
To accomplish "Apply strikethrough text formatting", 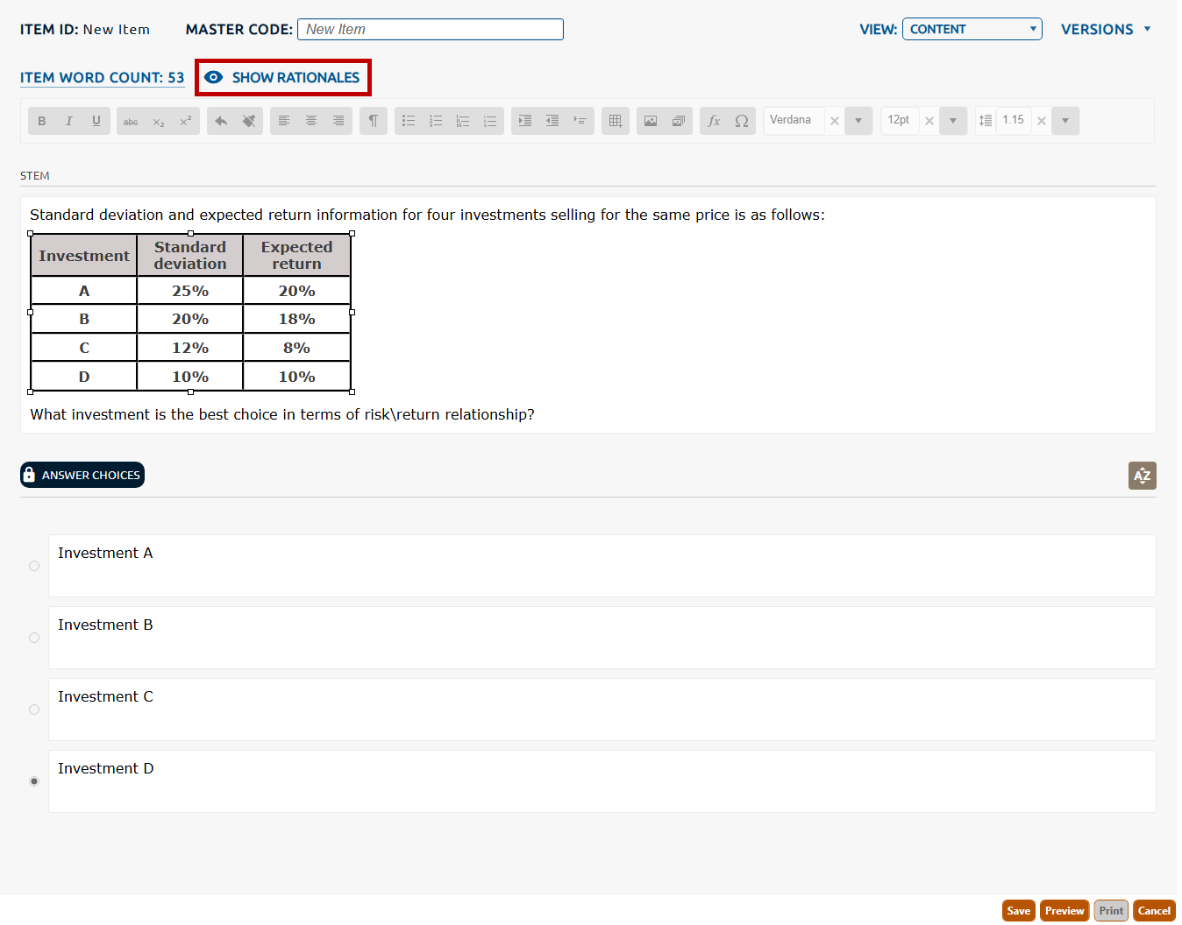I will (131, 121).
